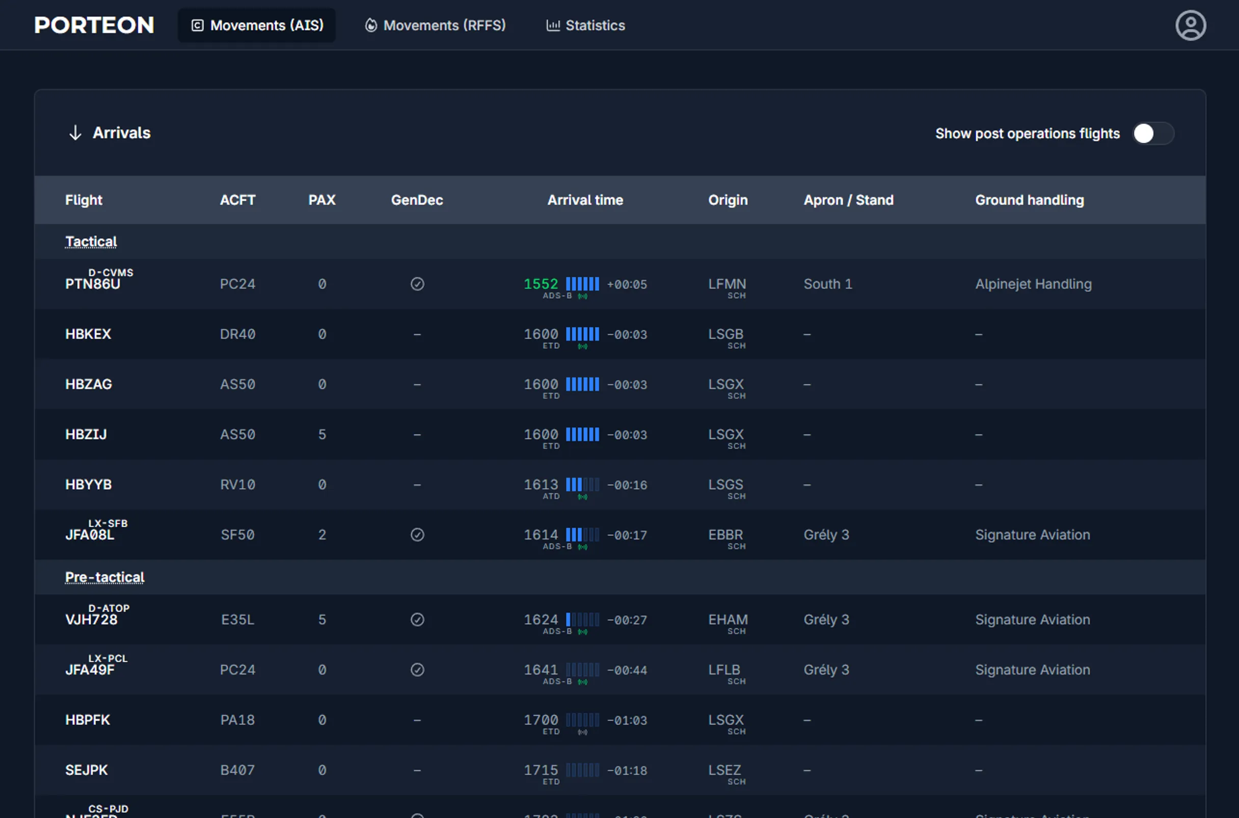Switch to the Movements (RFFS) tab

click(x=436, y=25)
